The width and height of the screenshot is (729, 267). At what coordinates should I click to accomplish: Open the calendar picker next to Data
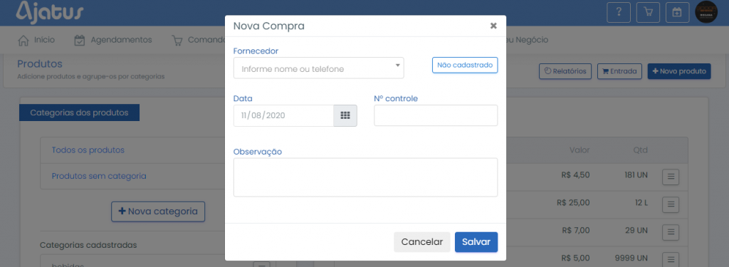coord(345,115)
